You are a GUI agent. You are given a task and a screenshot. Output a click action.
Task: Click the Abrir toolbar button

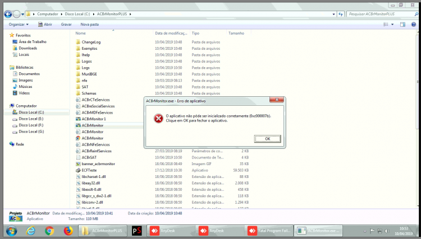45,25
